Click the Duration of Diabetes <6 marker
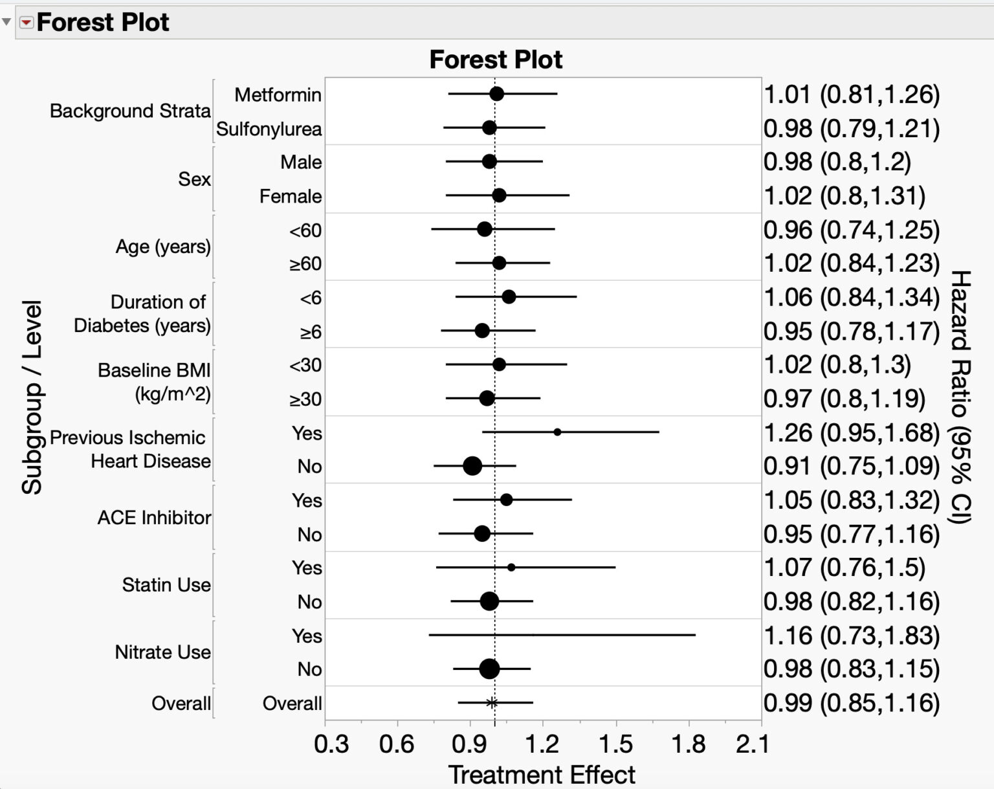Screen dimensions: 994x789 509,296
